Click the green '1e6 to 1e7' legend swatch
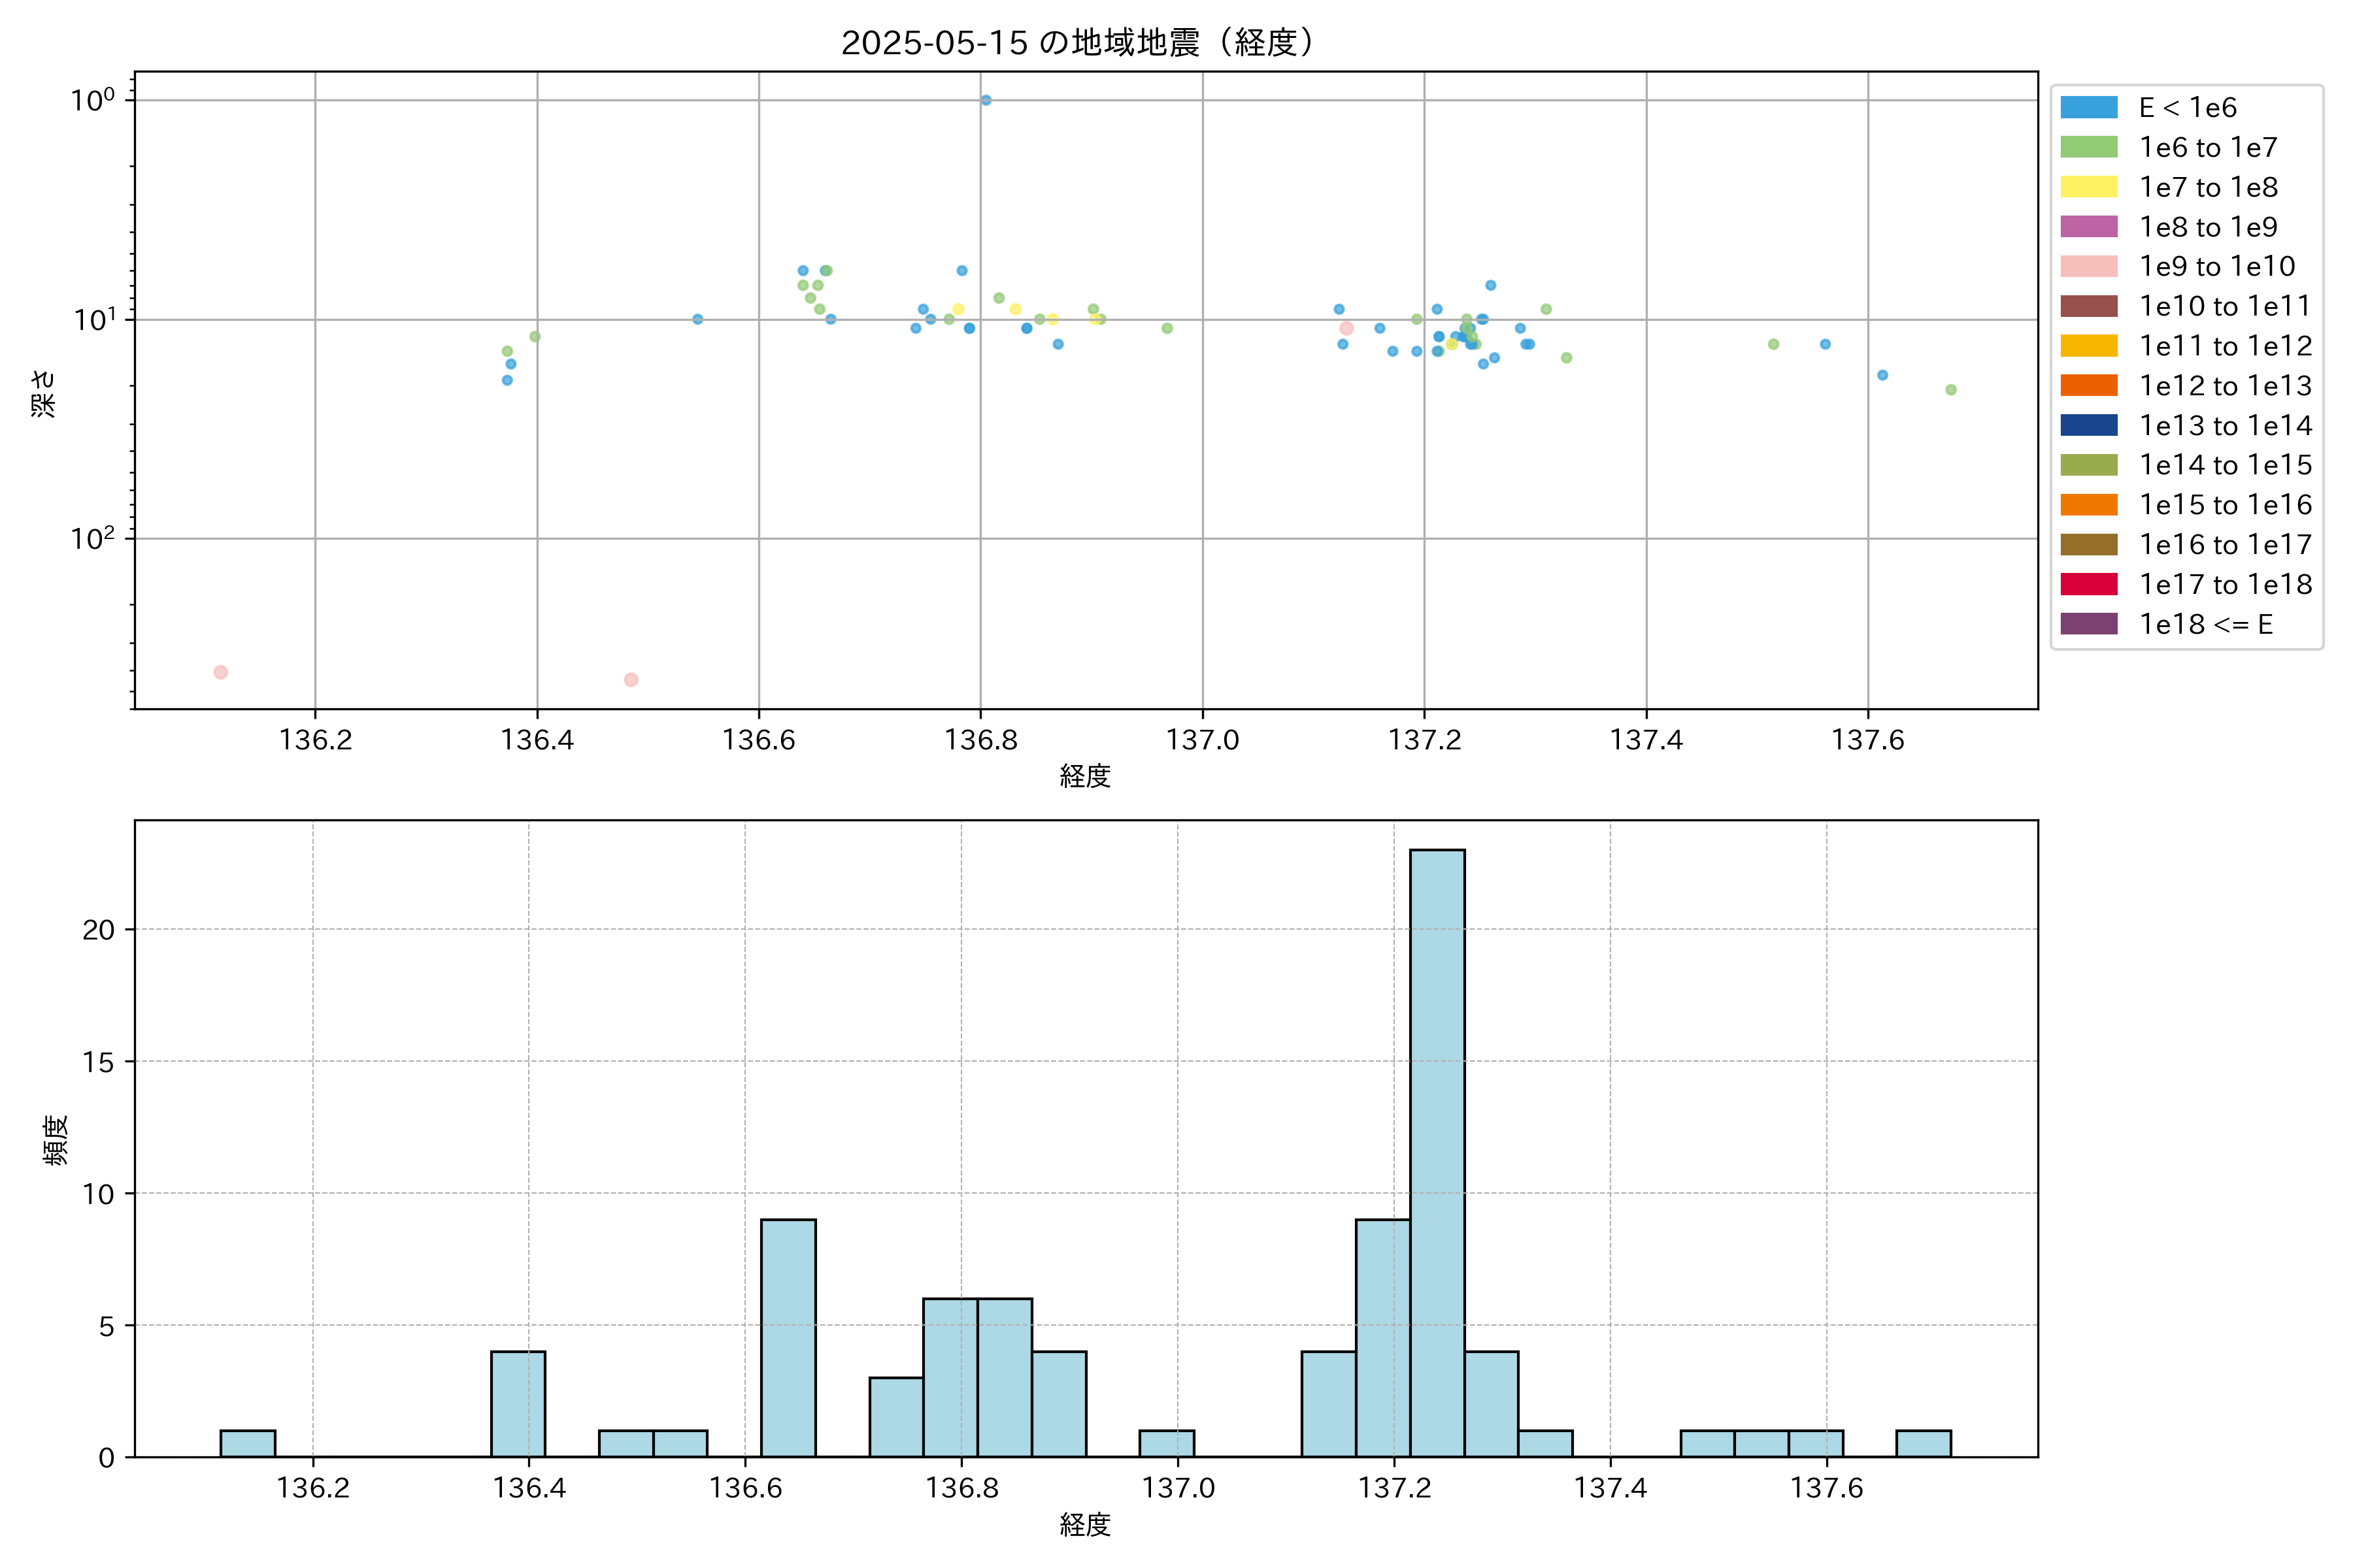 [2089, 147]
